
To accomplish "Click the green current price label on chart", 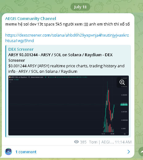I will [x=124, y=105].
